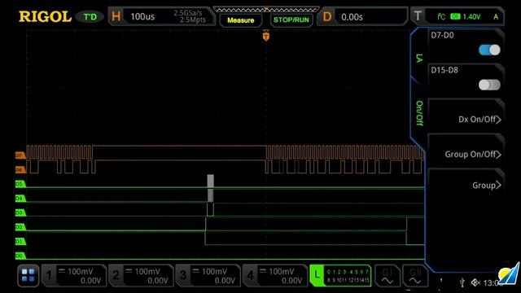Image resolution: width=521 pixels, height=293 pixels.
Task: Select the D5 channel label
Action: [20, 184]
